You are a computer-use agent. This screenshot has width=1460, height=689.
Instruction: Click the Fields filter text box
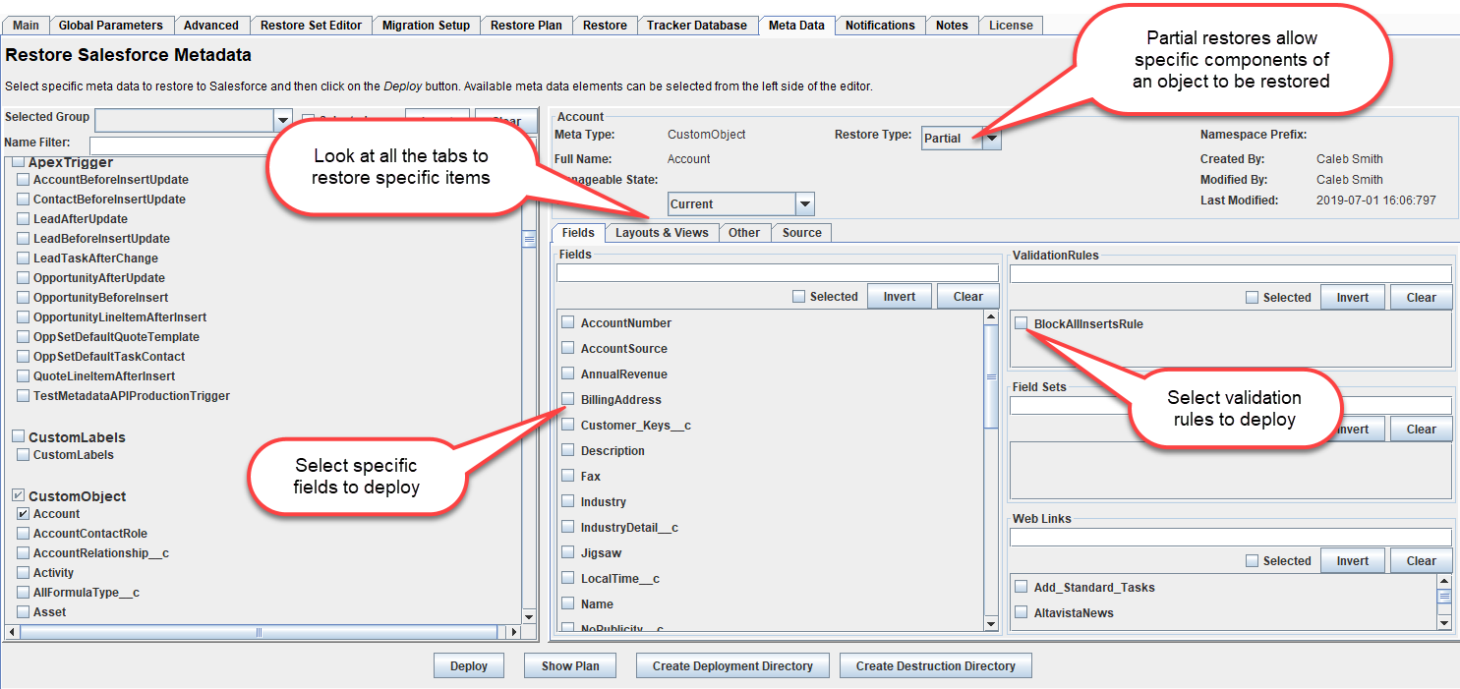(x=778, y=273)
